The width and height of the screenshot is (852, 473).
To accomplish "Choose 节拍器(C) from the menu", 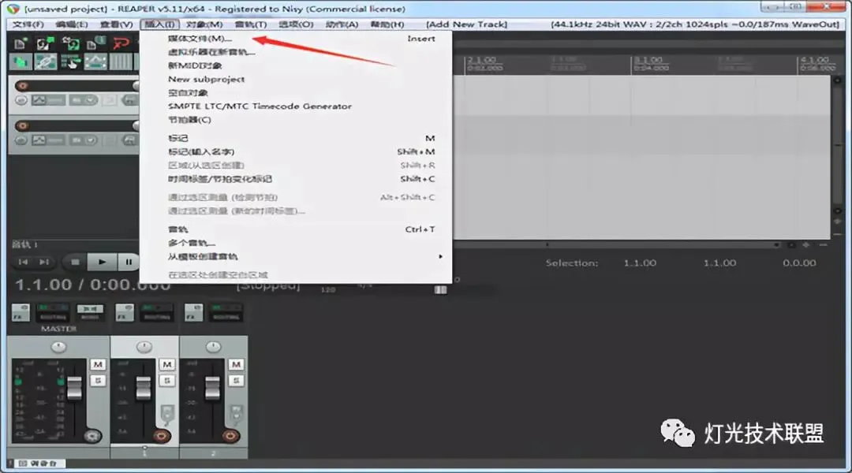I will (296, 120).
